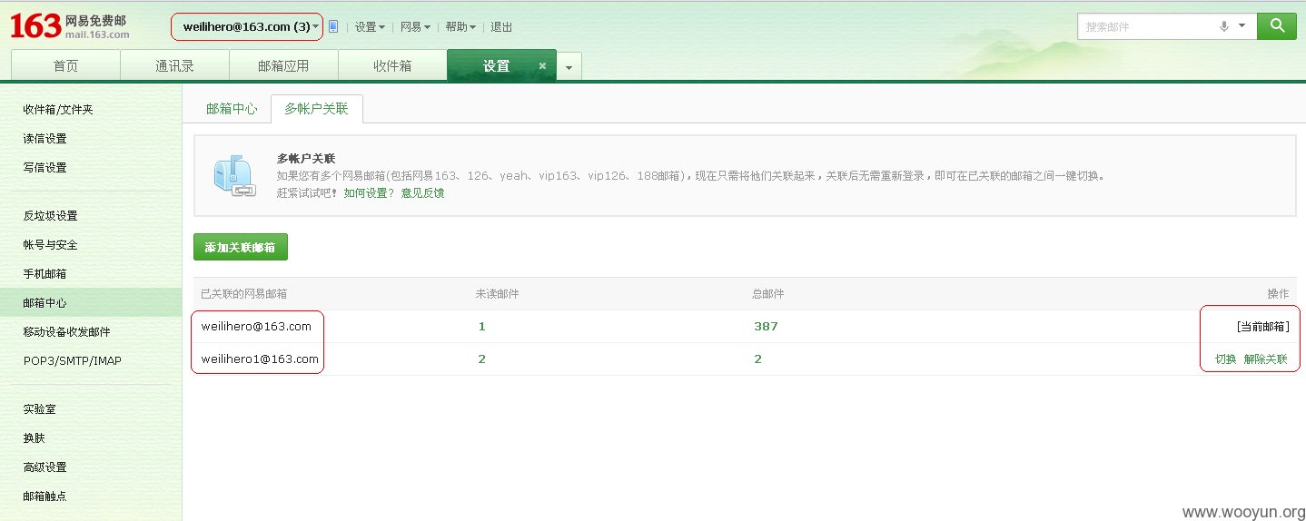Click the microphone voice search icon
This screenshot has height=521, width=1306.
tap(1224, 26)
